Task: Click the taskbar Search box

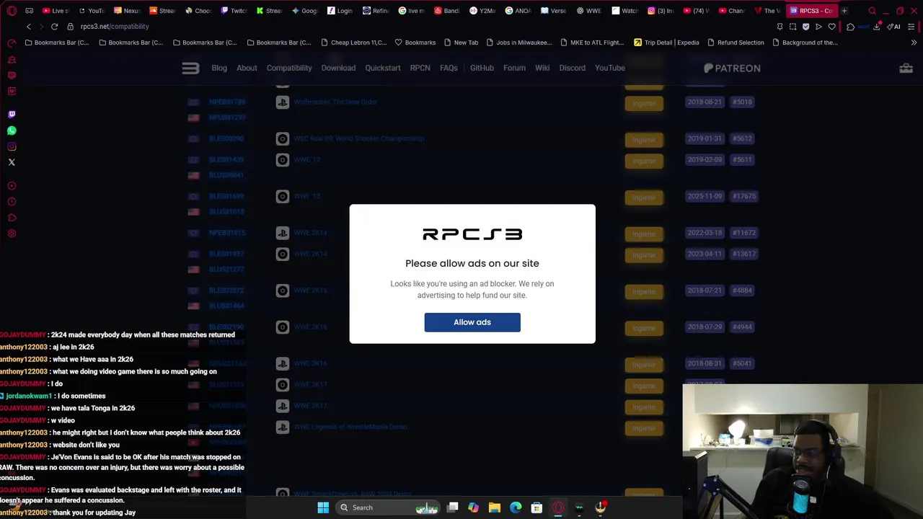Action: tap(388, 507)
